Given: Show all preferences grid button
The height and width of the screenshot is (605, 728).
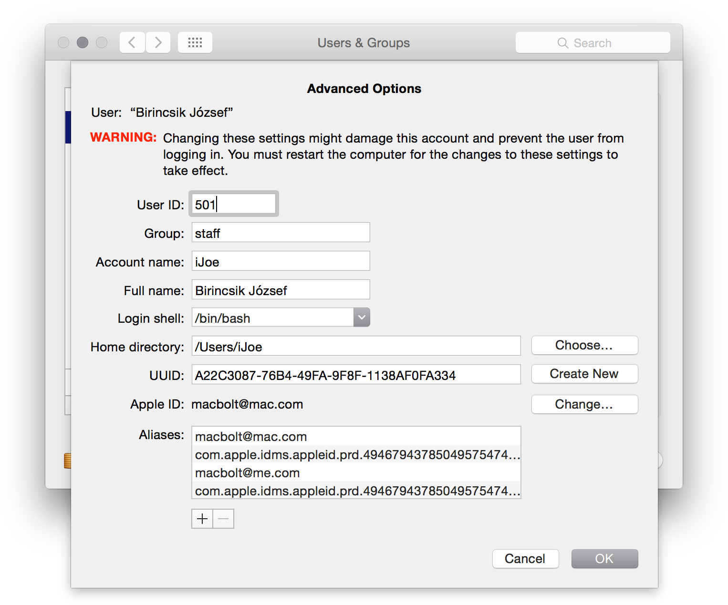Looking at the screenshot, I should 195,42.
